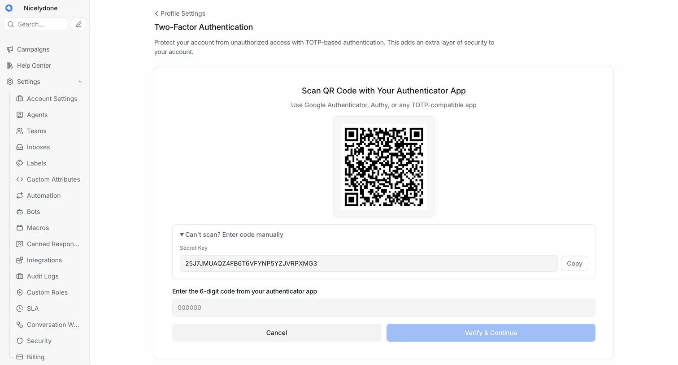Focus the 6-digit code input field

click(384, 308)
